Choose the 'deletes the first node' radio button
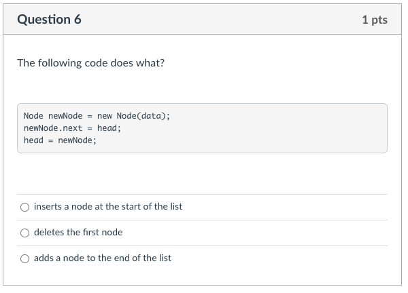Viewport: 408px width, 293px height. [25, 233]
